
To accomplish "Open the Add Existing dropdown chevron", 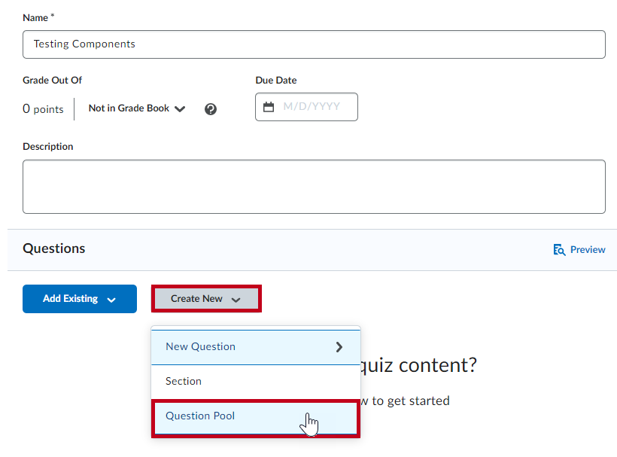I will (x=111, y=300).
